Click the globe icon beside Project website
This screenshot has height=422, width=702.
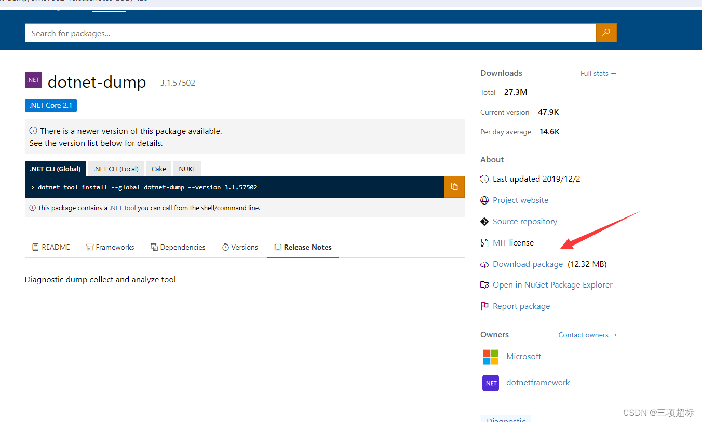click(484, 200)
